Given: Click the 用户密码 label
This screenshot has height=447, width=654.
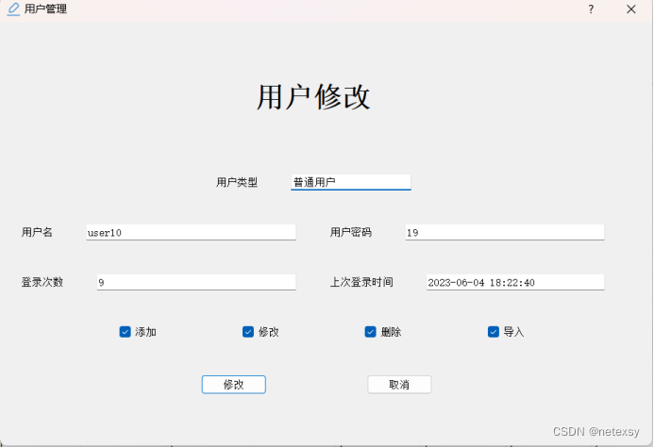Looking at the screenshot, I should (351, 232).
